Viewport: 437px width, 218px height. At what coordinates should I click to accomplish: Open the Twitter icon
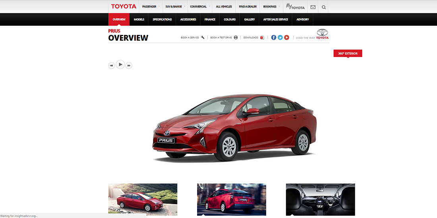tap(280, 37)
